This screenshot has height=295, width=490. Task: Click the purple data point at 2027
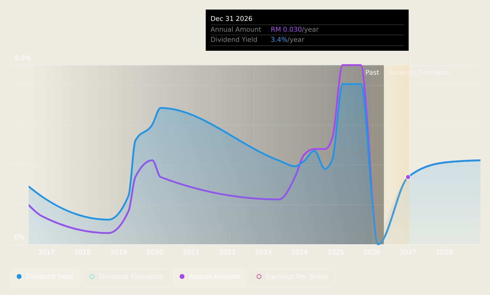(x=408, y=177)
